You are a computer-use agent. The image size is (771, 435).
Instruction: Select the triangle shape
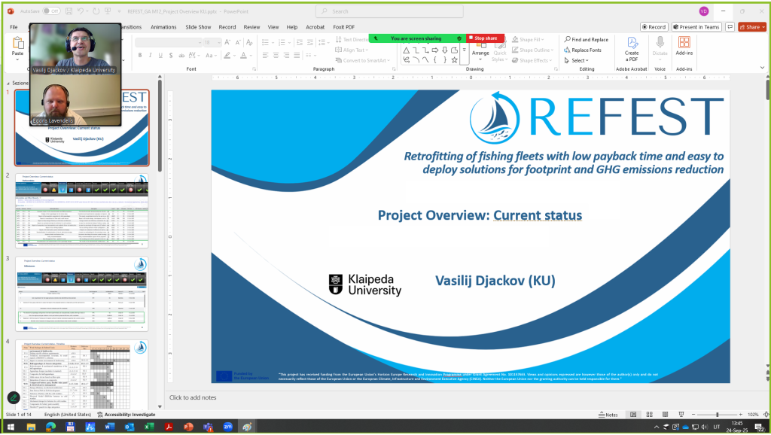(x=406, y=50)
